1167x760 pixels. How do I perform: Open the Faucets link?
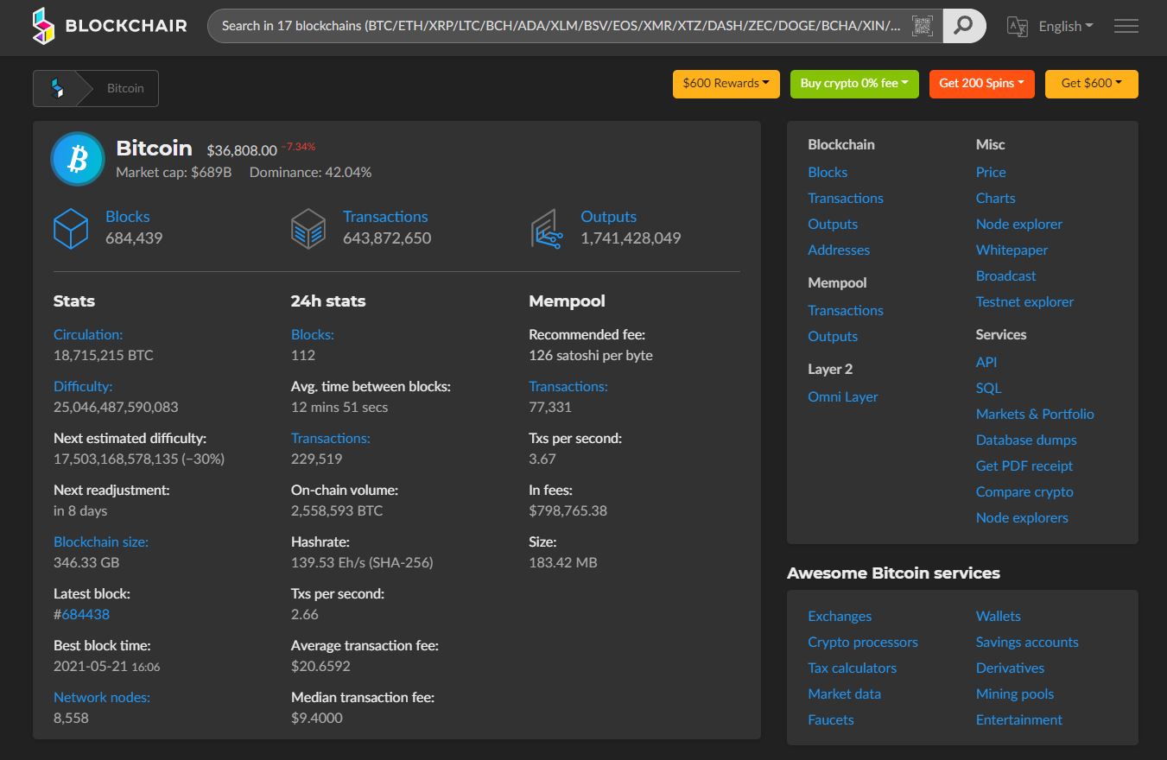tap(831, 719)
